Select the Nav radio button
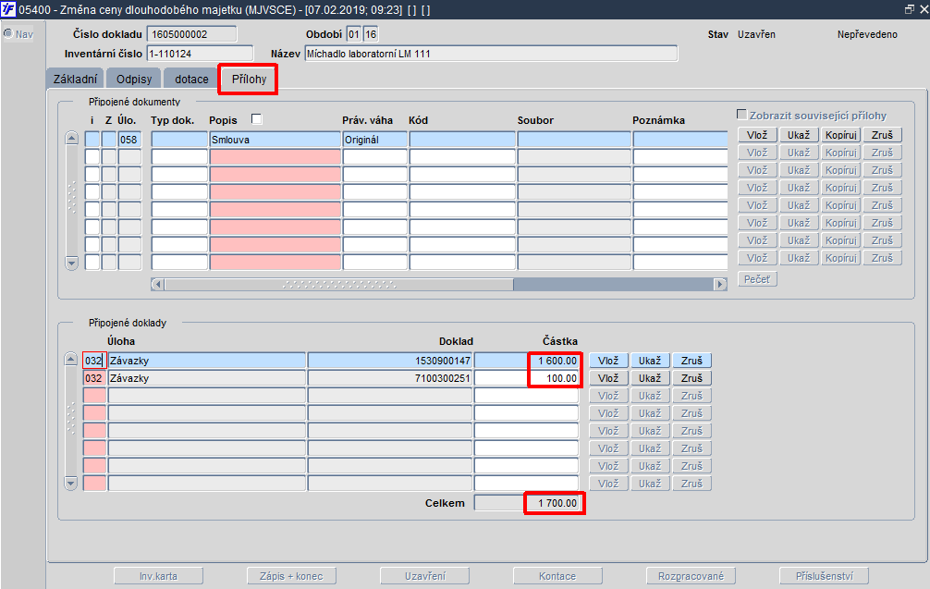Image resolution: width=930 pixels, height=589 pixels. [8, 33]
